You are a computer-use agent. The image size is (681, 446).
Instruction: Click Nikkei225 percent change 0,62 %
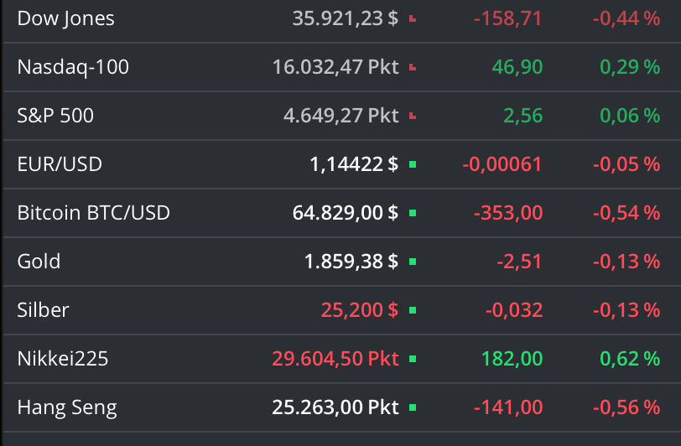coord(629,359)
